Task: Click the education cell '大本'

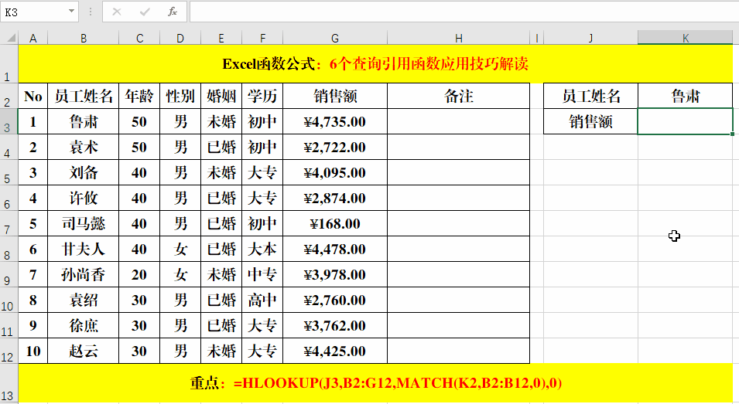Action: pyautogui.click(x=262, y=249)
